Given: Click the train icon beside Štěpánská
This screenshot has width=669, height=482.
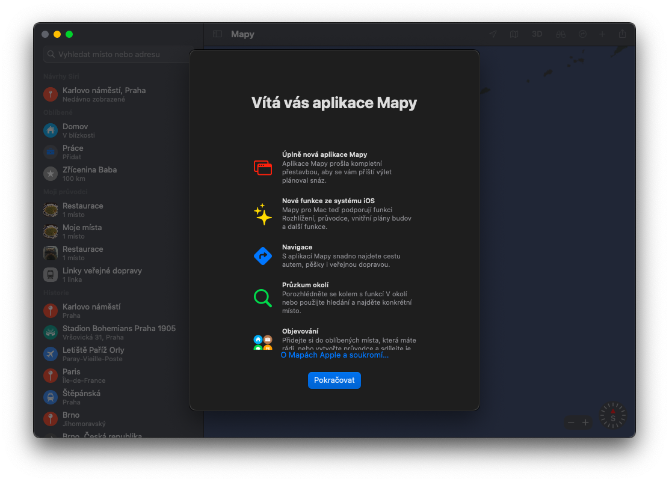Looking at the screenshot, I should tap(51, 397).
